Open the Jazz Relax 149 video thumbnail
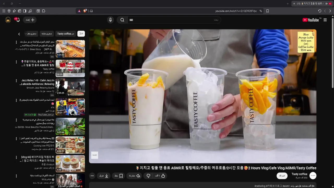 70,87
